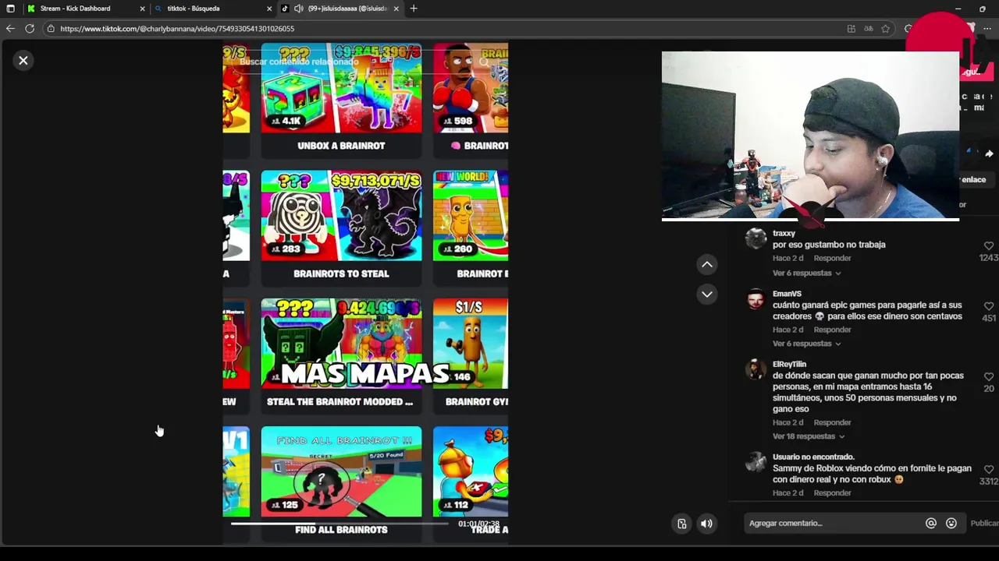Open the emoji picker in comment box
The width and height of the screenshot is (999, 561).
point(951,524)
